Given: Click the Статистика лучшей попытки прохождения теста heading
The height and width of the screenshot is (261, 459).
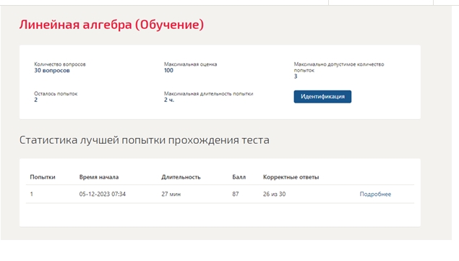Looking at the screenshot, I should [x=145, y=140].
